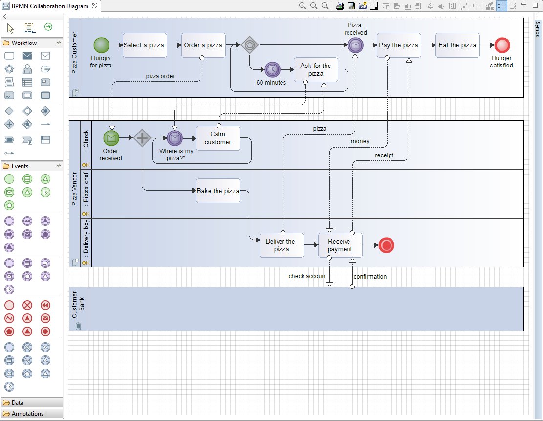Image resolution: width=543 pixels, height=421 pixels.
Task: Pick the Sequence Flow arrow tool
Action: [45, 124]
